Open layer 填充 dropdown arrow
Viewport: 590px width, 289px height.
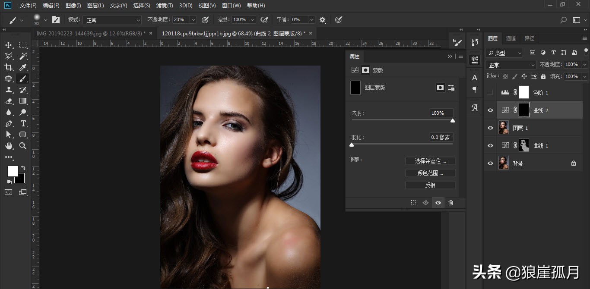[x=584, y=76]
